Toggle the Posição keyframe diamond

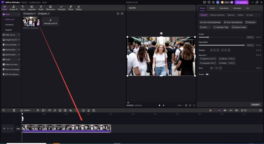[258, 50]
